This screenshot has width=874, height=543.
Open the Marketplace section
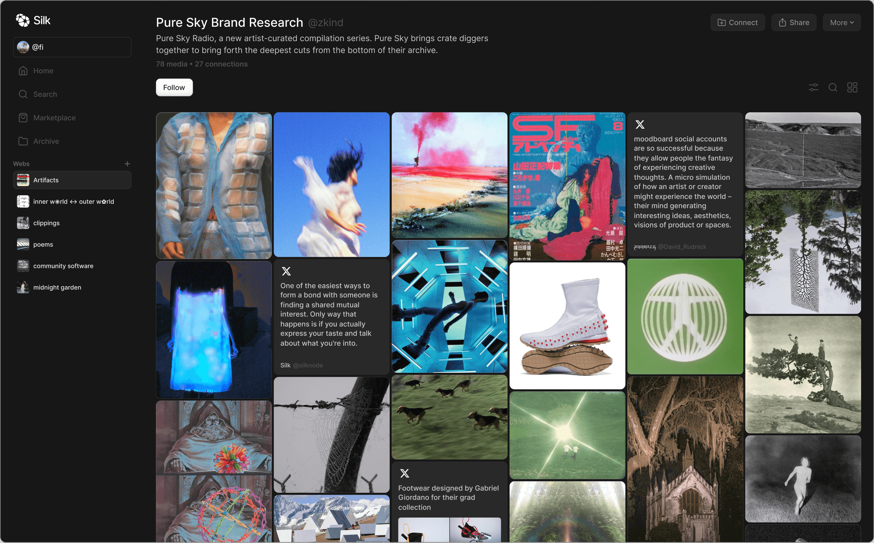pyautogui.click(x=54, y=117)
